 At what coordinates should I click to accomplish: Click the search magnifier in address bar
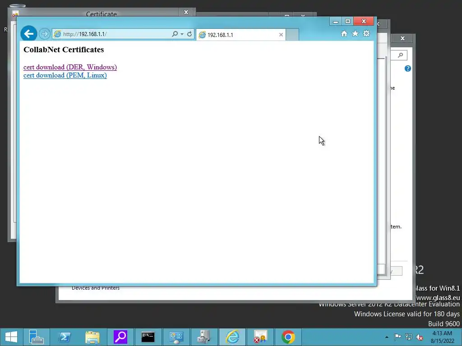175,34
